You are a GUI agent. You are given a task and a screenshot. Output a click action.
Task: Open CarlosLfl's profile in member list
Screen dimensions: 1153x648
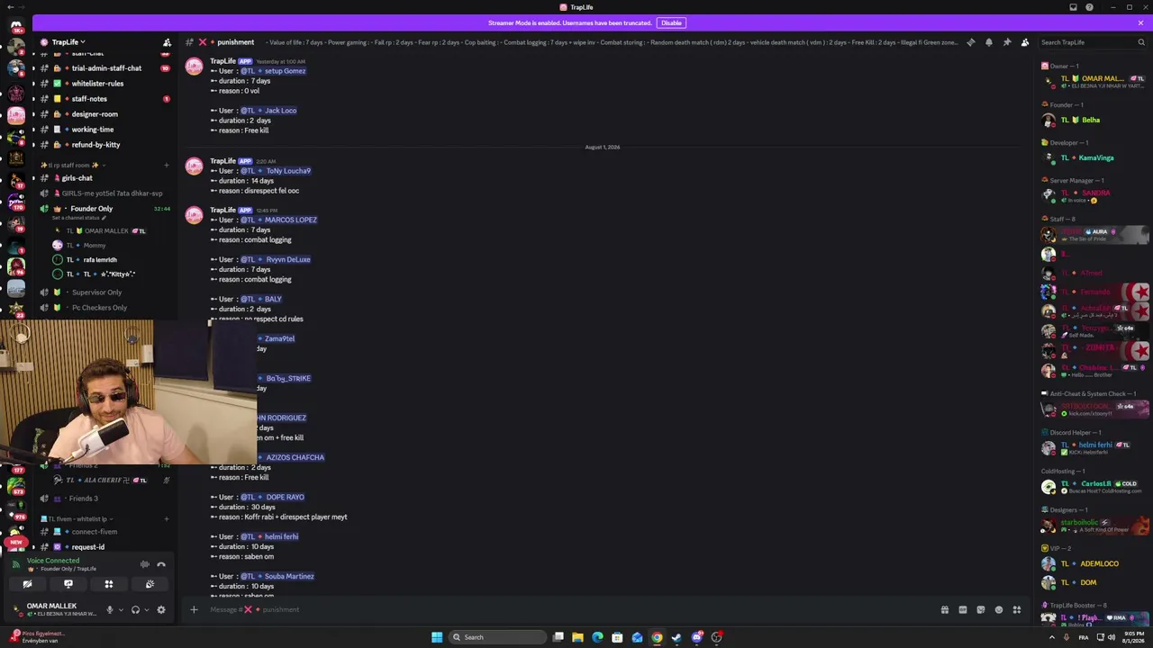[1094, 487]
